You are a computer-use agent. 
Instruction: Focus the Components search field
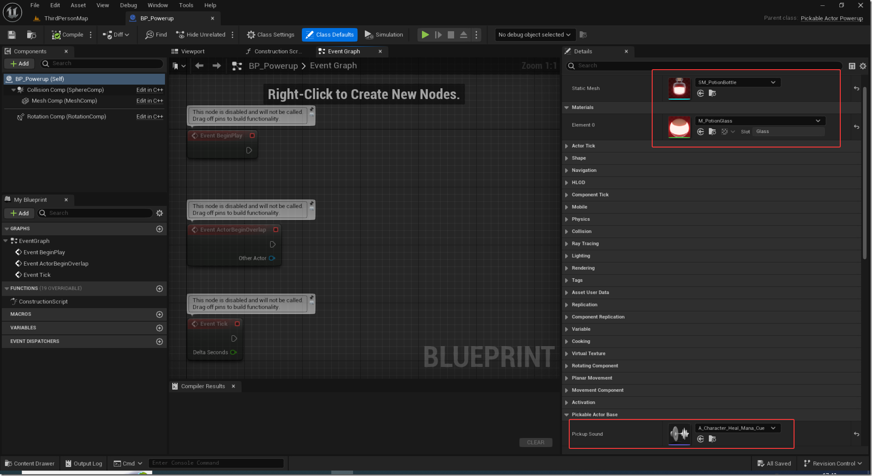coord(102,64)
